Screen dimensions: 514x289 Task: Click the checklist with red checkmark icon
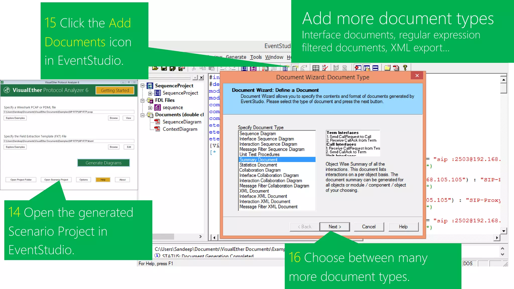(325, 68)
